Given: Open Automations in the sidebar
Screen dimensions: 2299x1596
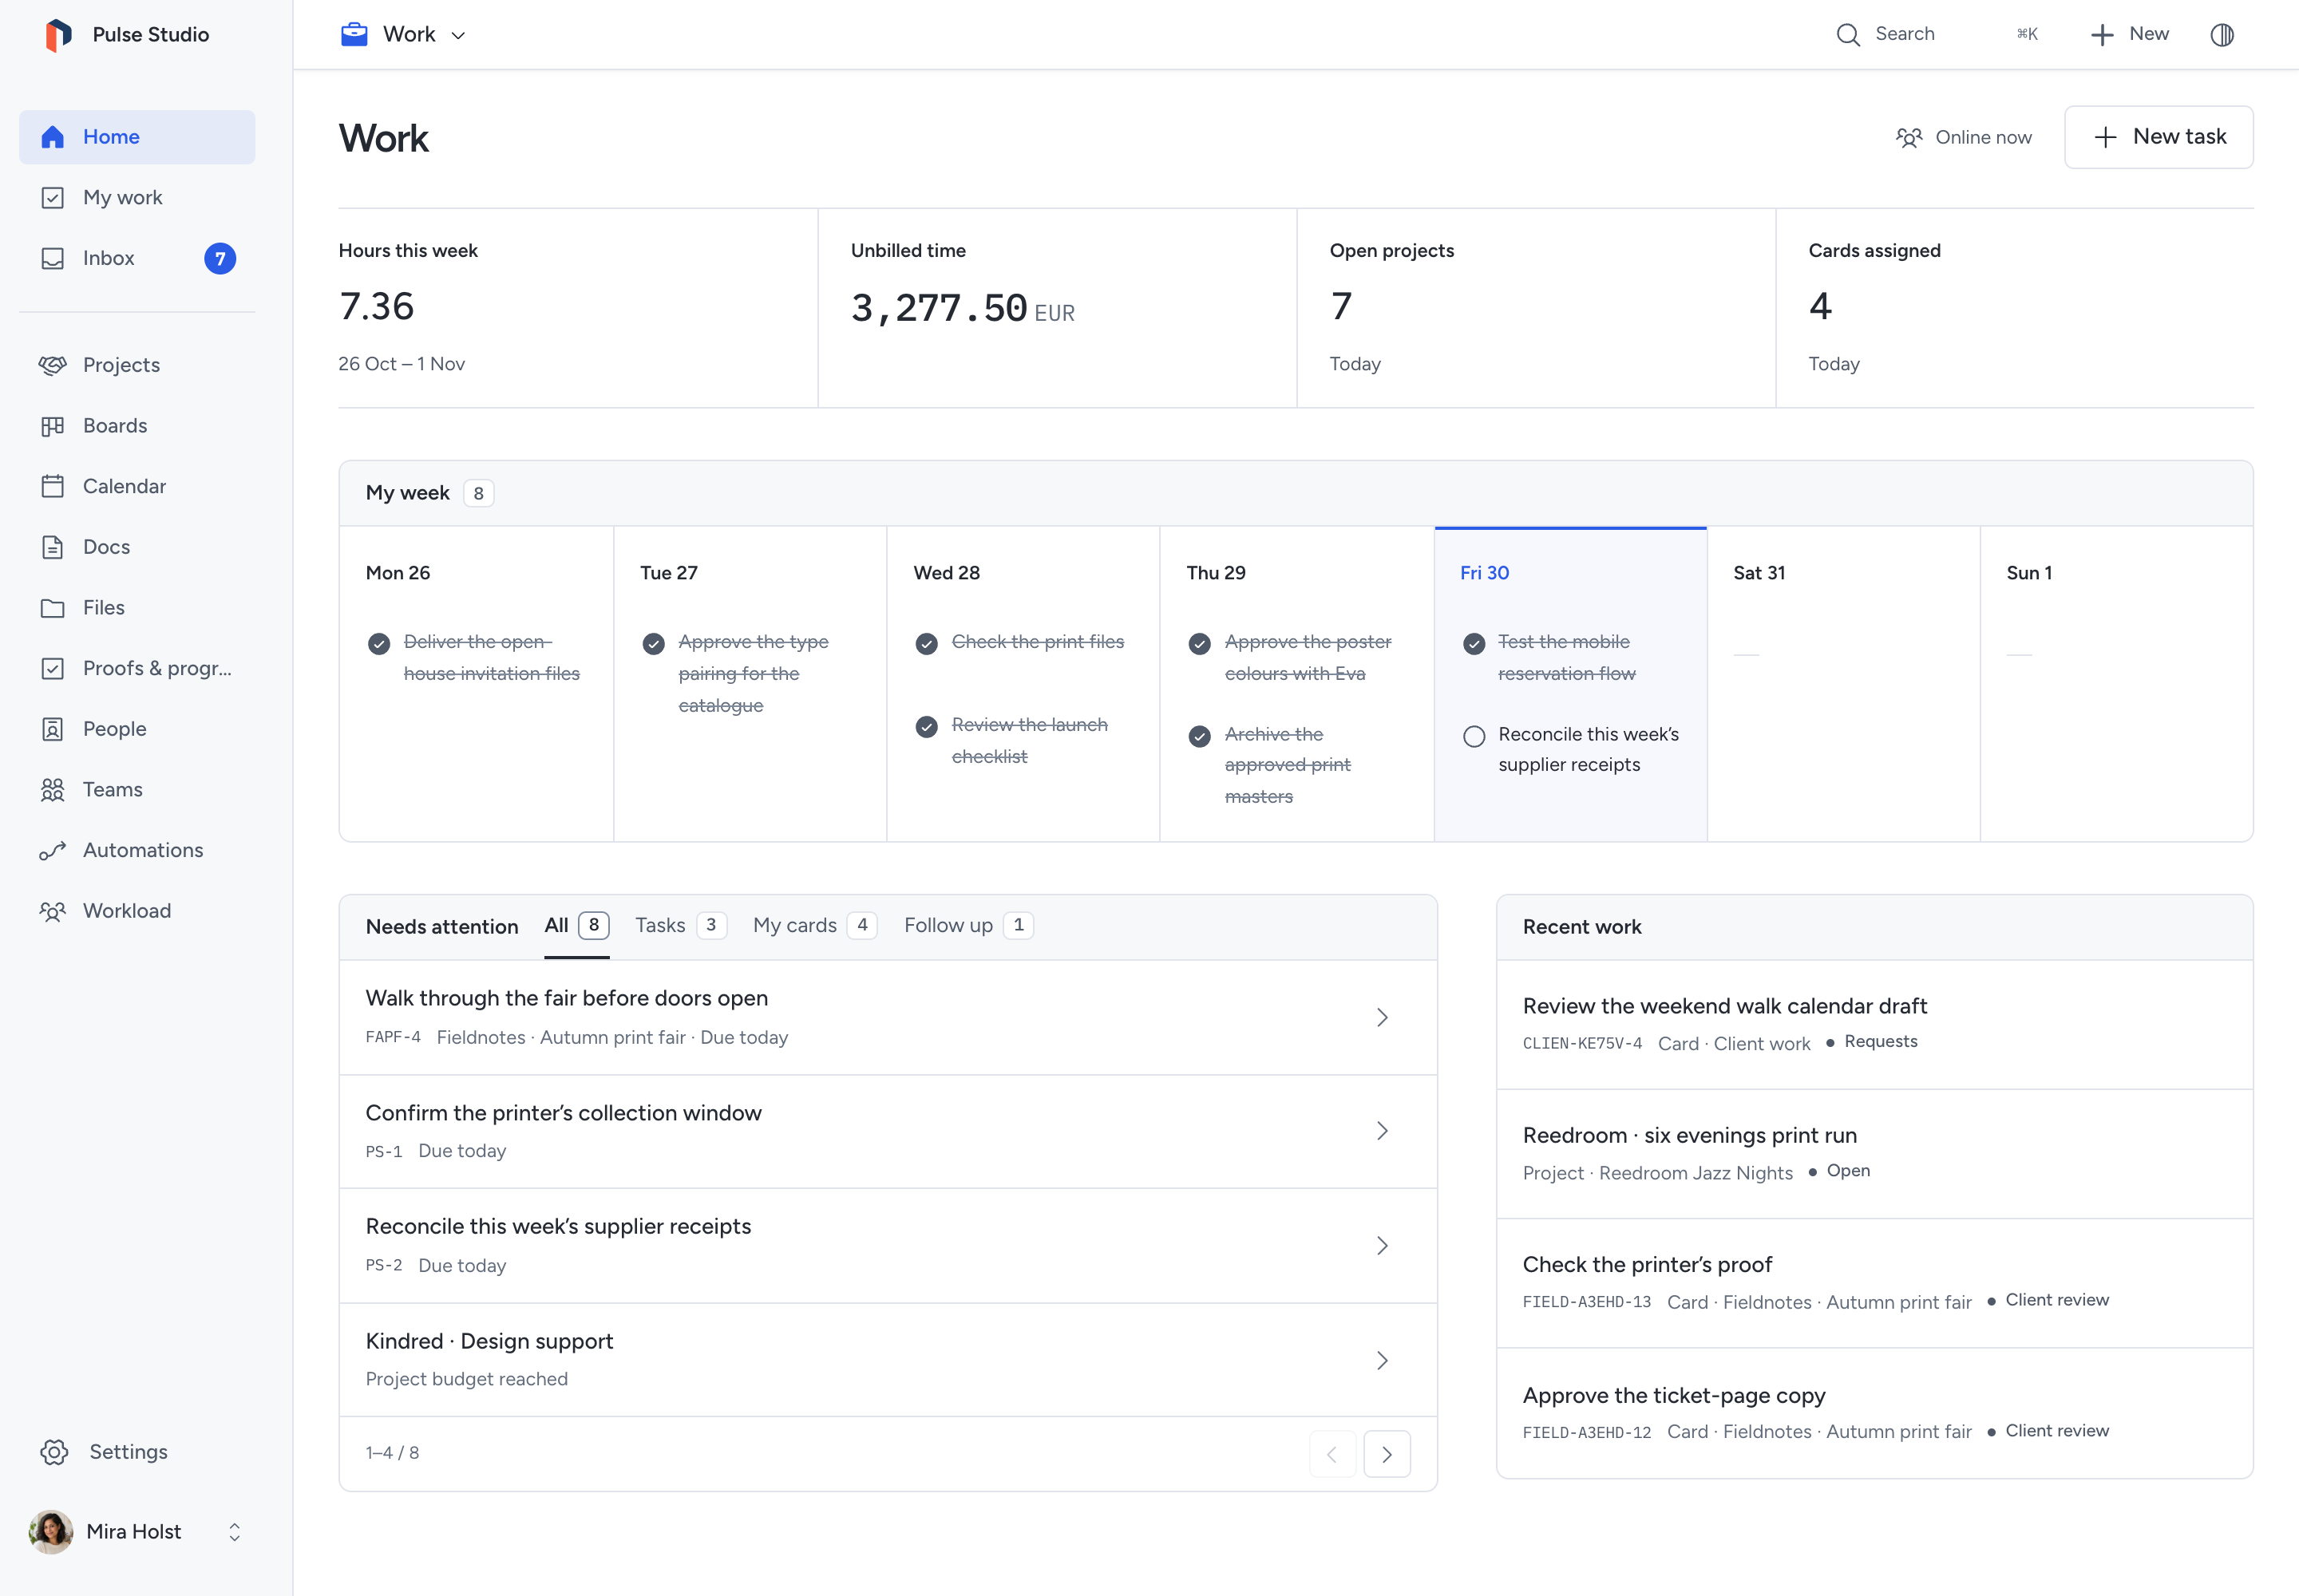Looking at the screenshot, I should (x=137, y=850).
